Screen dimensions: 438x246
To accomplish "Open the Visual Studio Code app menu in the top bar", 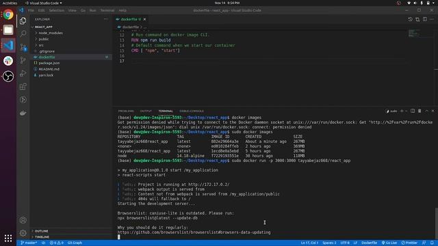I will (44, 3).
